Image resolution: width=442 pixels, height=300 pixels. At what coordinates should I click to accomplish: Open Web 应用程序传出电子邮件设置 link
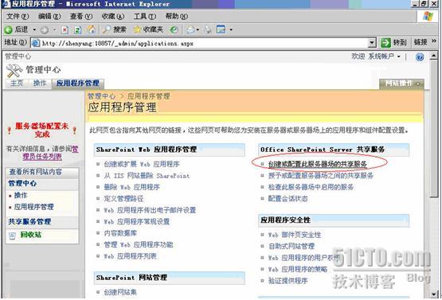(150, 210)
